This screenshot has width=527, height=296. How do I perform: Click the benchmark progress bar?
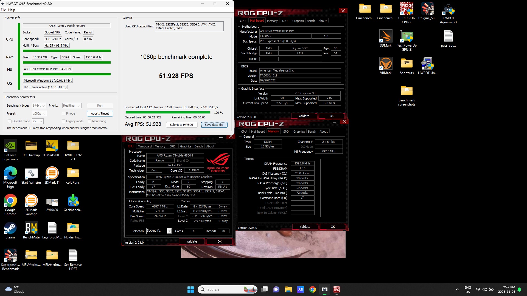168,112
